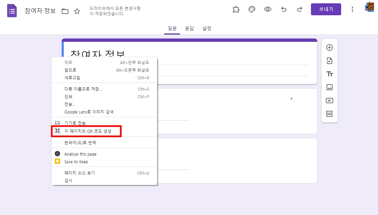
Task: Open the move to folder icon
Action: pyautogui.click(x=65, y=11)
